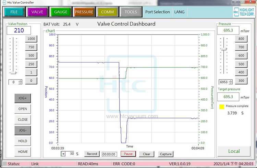Image resolution: width=257 pixels, height=168 pixels.
Task: Click the VER:1.0.0.19 status text
Action: [x=180, y=164]
